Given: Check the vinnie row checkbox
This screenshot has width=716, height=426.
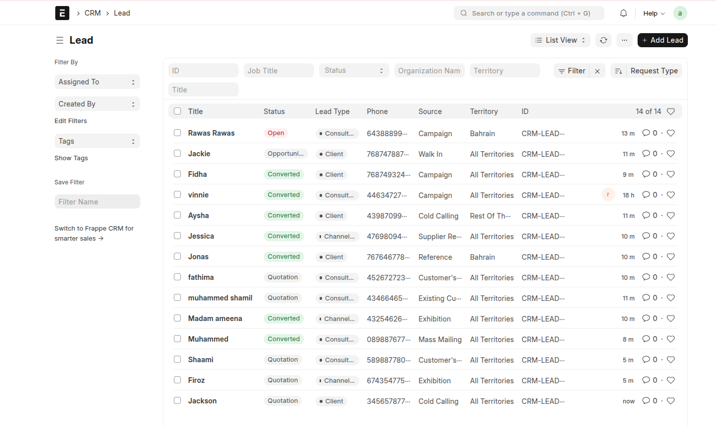Looking at the screenshot, I should click(177, 194).
